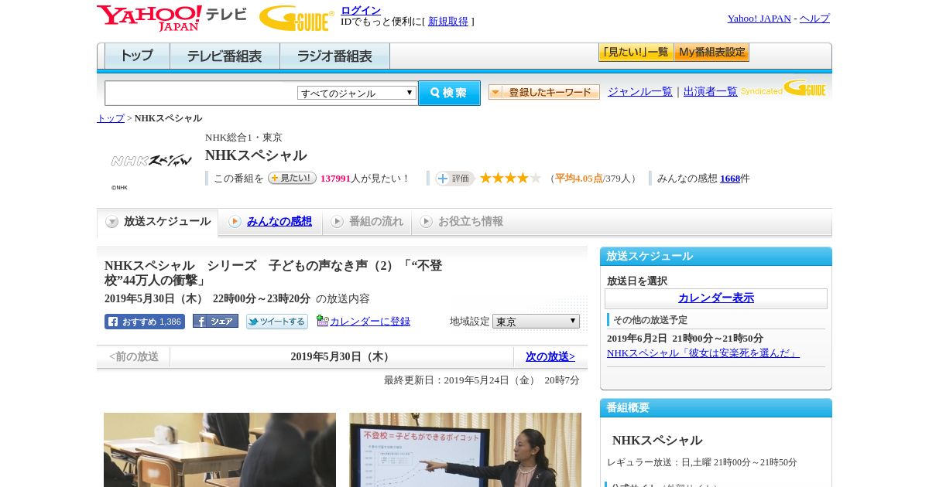Click the ツイートする button

[x=277, y=322]
